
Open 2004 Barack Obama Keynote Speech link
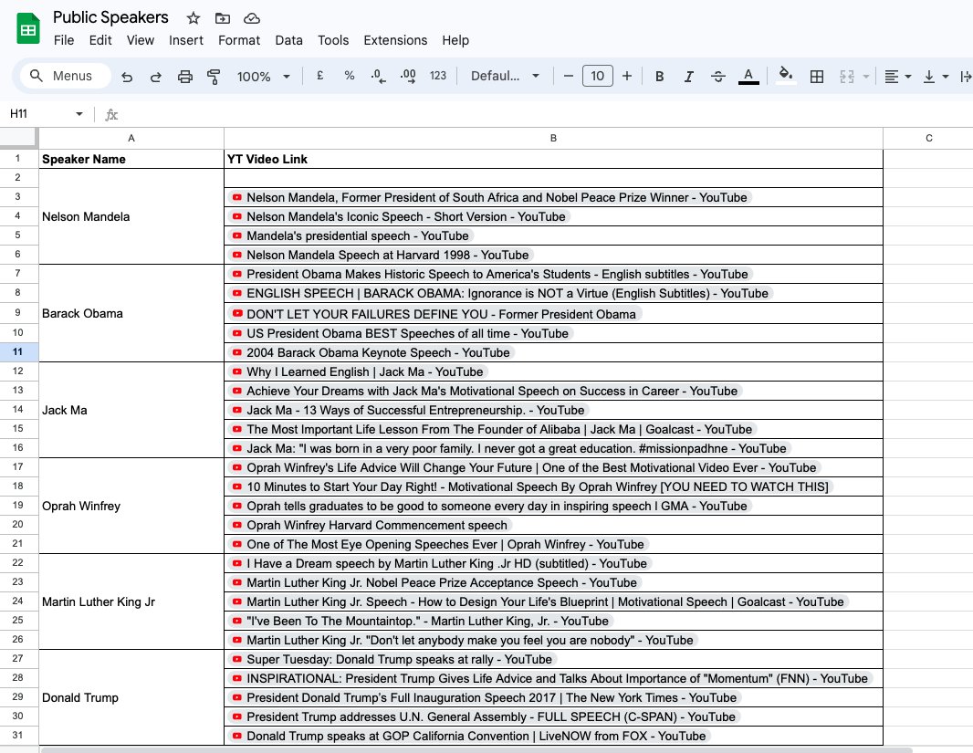tap(378, 353)
